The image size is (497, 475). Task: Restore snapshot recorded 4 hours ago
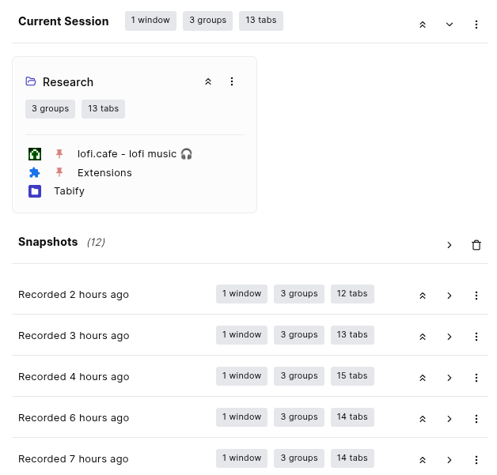coord(423,378)
